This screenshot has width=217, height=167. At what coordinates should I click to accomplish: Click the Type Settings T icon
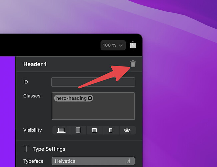pos(26,149)
